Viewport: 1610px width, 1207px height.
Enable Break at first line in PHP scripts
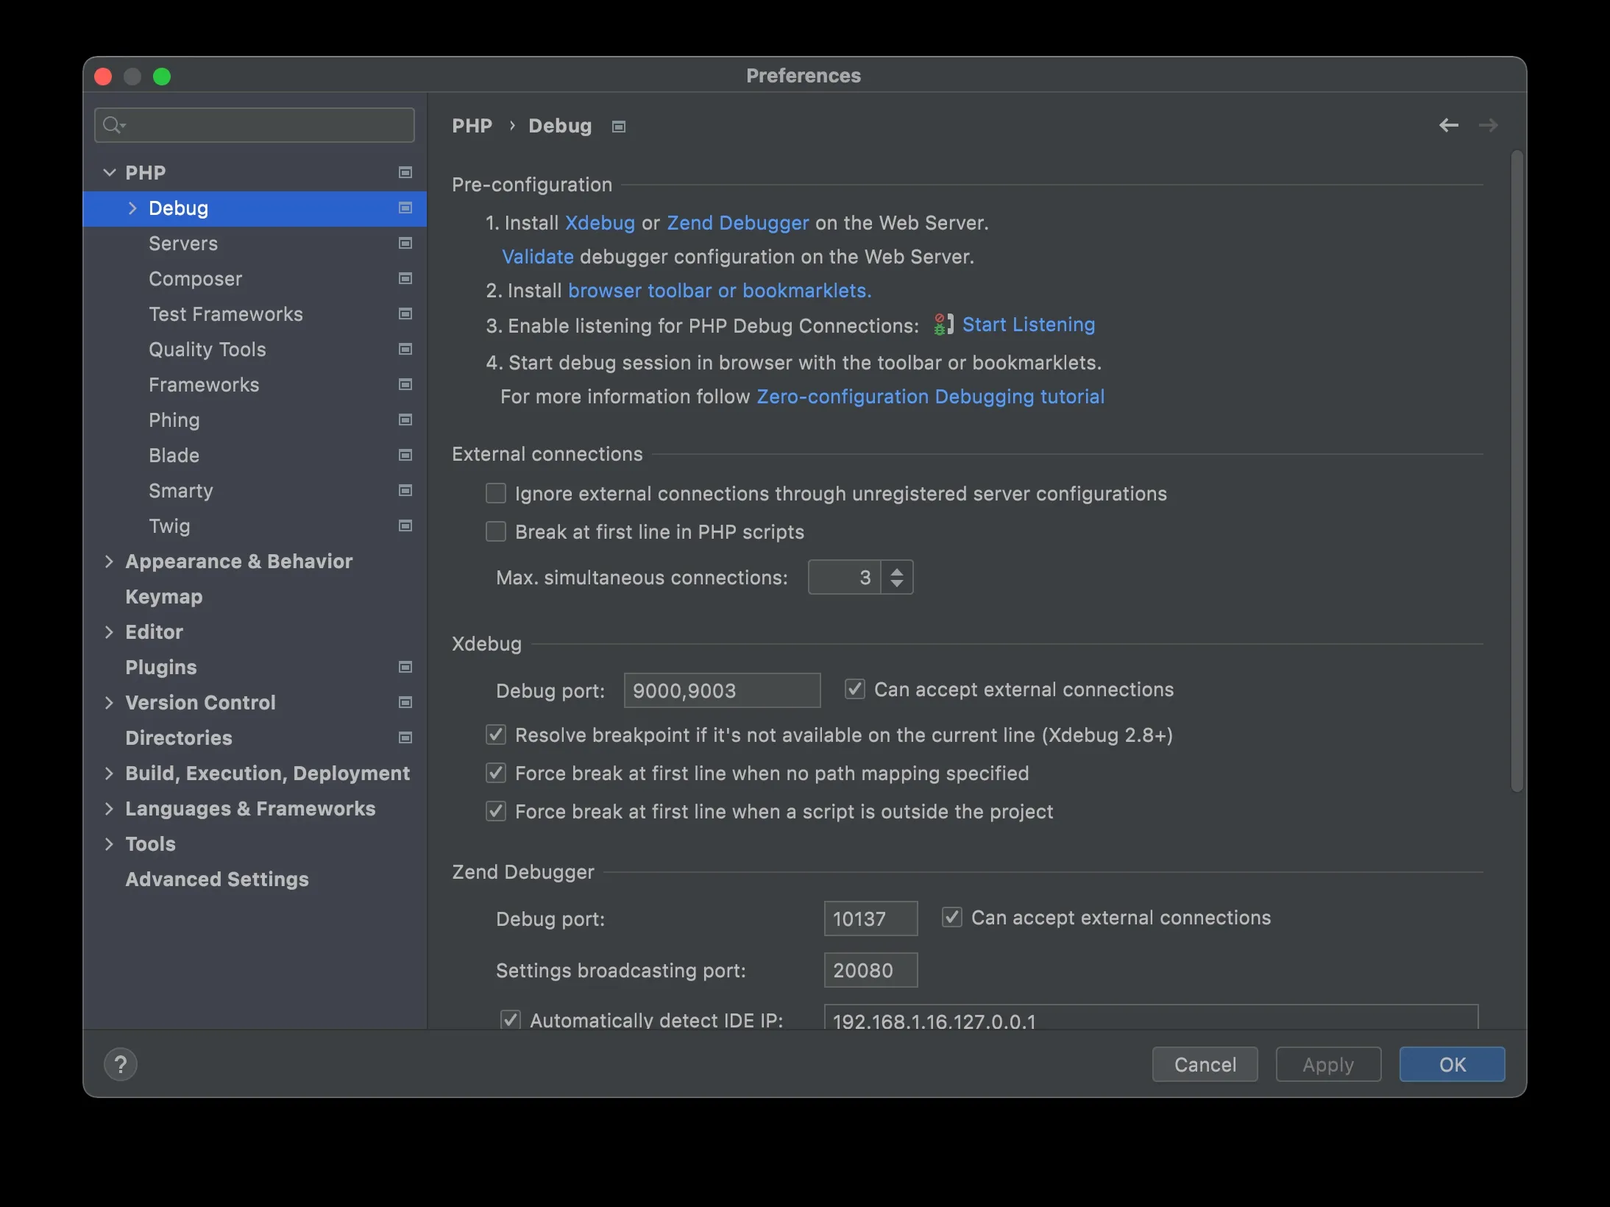point(496,531)
